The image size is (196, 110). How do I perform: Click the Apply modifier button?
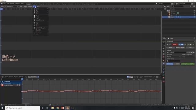point(171,48)
